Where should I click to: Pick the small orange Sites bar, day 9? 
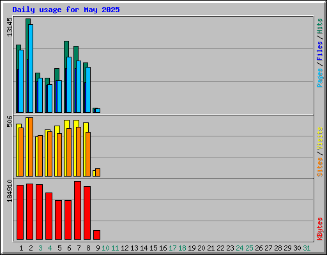[98, 172]
